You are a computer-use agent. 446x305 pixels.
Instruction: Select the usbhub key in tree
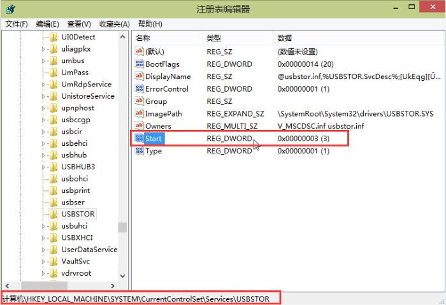(74, 155)
